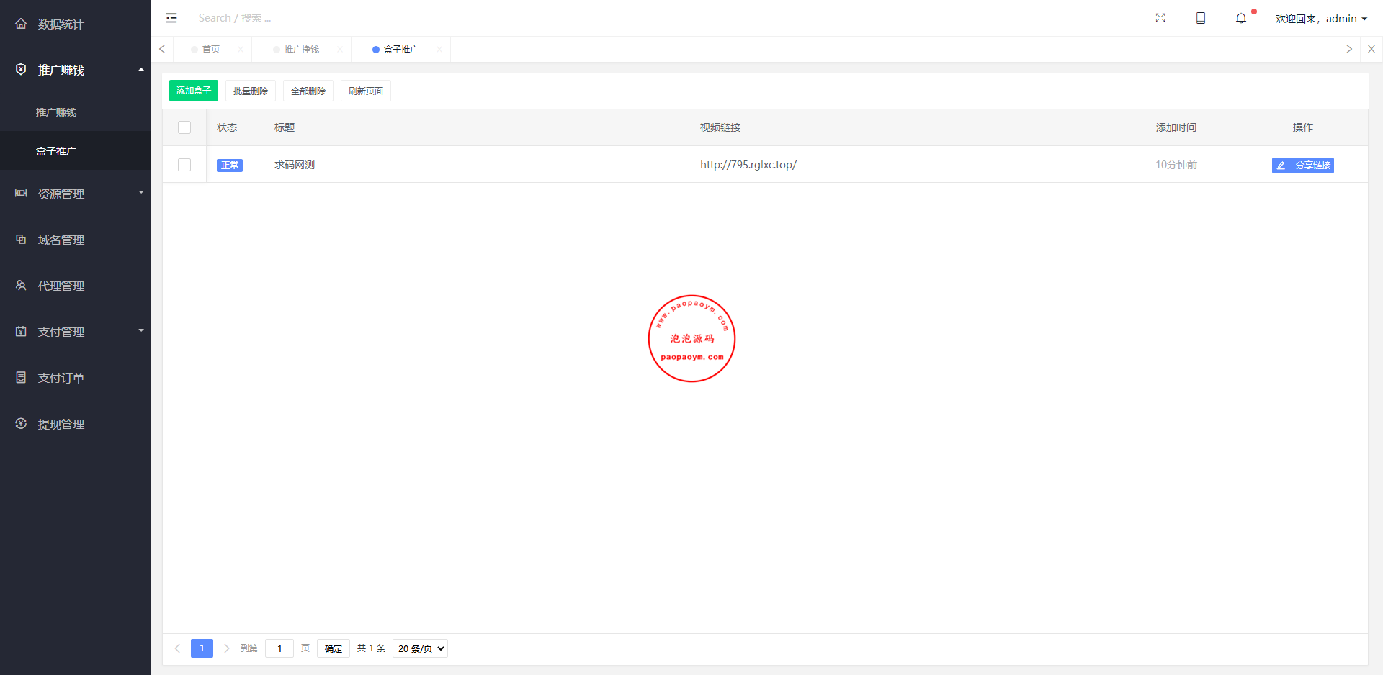This screenshot has width=1383, height=675.
Task: Expand the admin user dropdown
Action: coord(1321,19)
